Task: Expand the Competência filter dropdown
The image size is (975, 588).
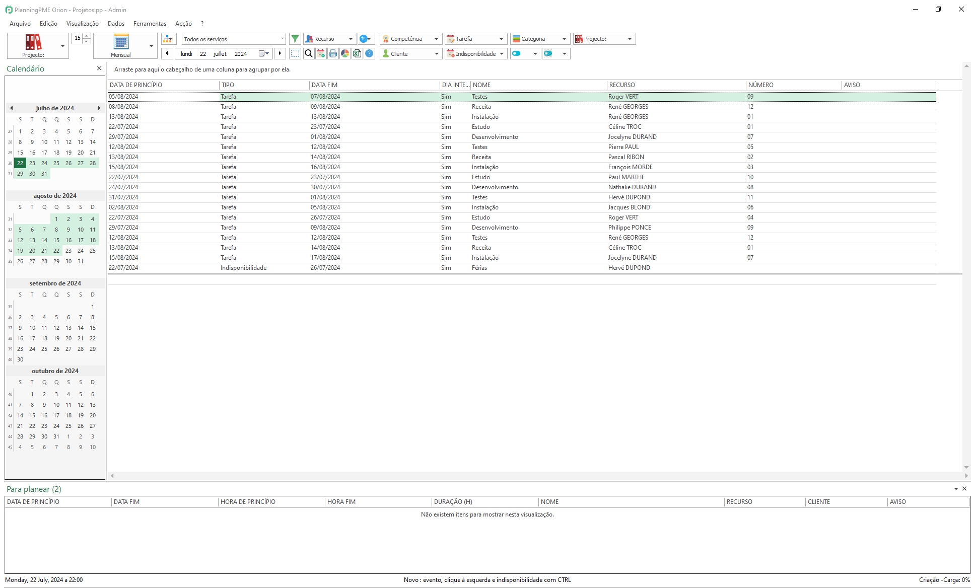Action: click(x=436, y=39)
